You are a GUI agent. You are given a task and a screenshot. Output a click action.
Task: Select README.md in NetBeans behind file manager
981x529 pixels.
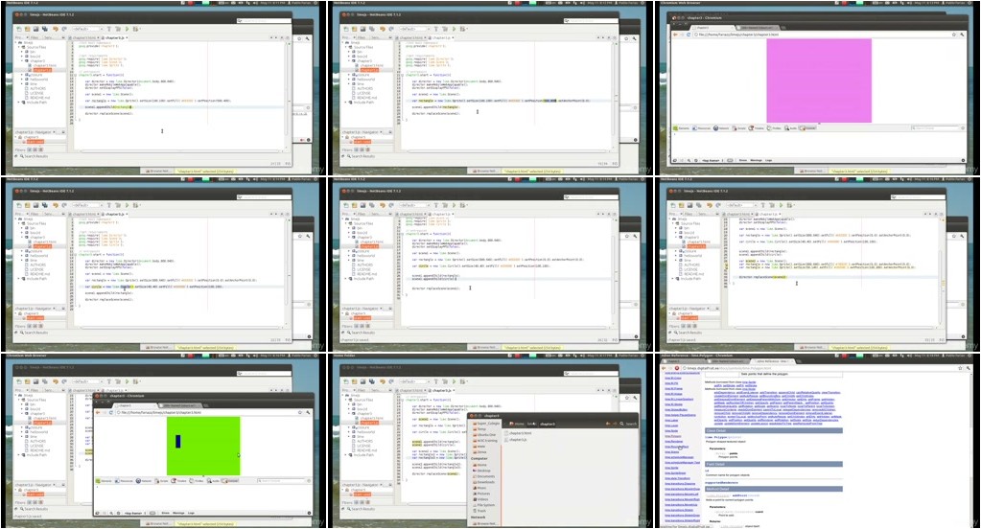point(364,450)
